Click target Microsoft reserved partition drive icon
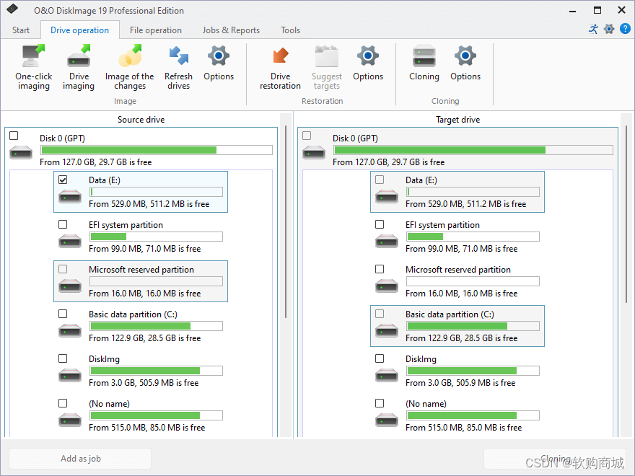The height and width of the screenshot is (476, 635). coord(387,286)
